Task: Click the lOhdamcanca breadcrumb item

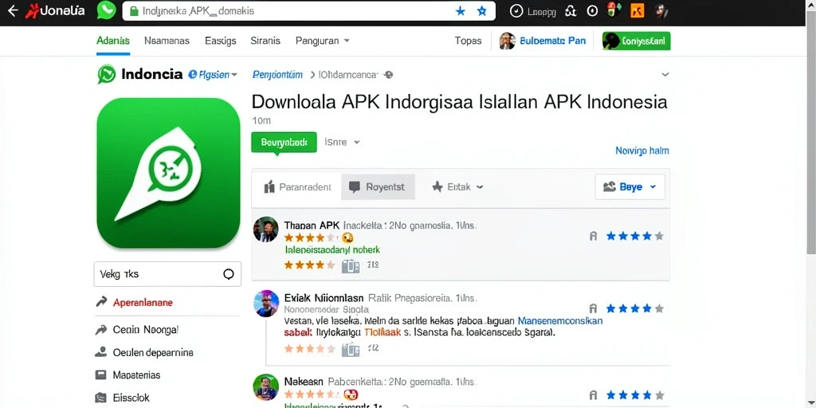Action: click(x=348, y=75)
